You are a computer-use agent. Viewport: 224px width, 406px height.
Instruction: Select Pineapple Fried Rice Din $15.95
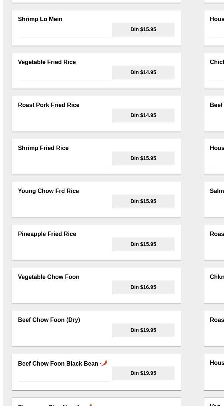(143, 244)
